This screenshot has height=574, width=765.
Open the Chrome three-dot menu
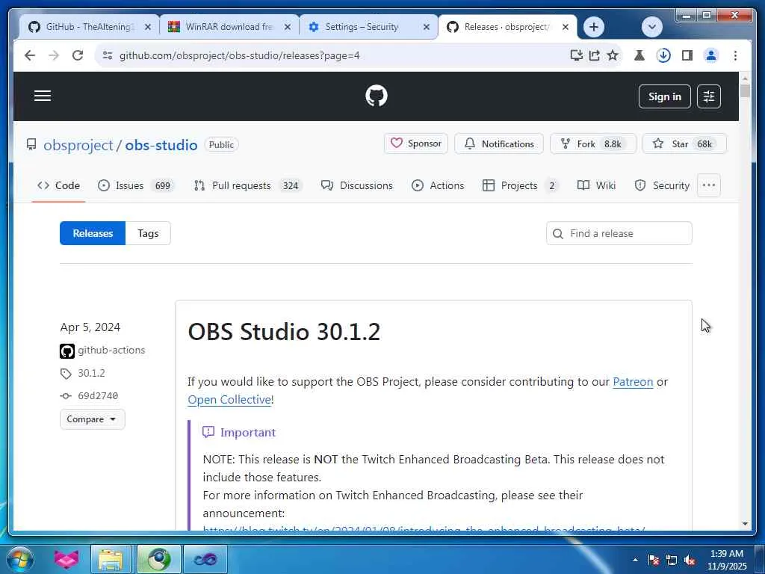[735, 55]
